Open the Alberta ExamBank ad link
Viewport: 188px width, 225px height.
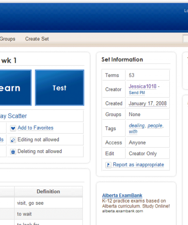click(122, 195)
